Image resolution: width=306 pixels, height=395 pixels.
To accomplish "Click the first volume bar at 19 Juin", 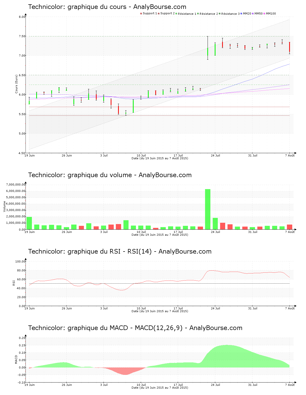I will coord(29,223).
